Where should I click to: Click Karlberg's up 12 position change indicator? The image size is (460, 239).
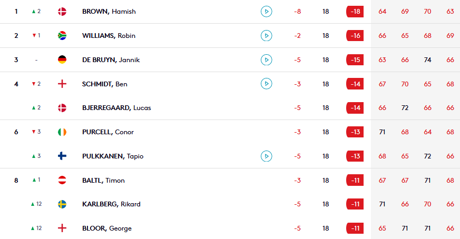point(36,204)
